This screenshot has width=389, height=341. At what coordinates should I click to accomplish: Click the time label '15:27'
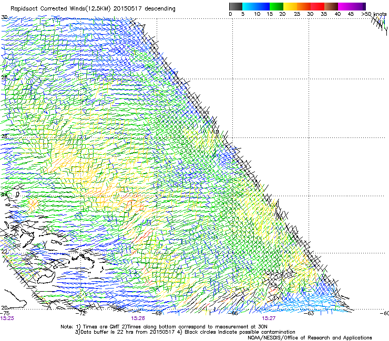coord(269,318)
